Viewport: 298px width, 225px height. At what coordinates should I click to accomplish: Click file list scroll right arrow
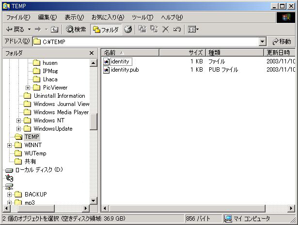point(291,209)
